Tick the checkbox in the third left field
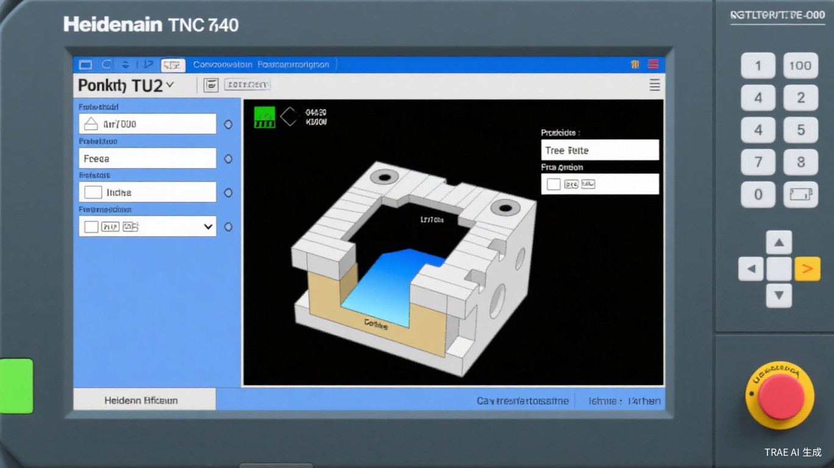The height and width of the screenshot is (468, 834). click(93, 193)
